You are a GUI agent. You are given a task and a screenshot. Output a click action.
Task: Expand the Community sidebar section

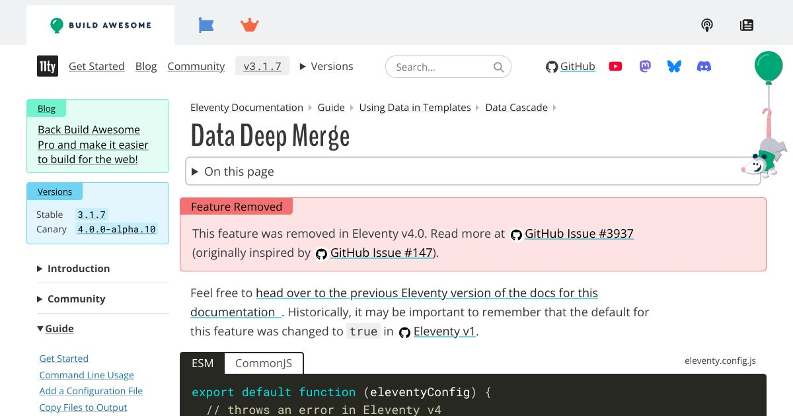tap(71, 298)
